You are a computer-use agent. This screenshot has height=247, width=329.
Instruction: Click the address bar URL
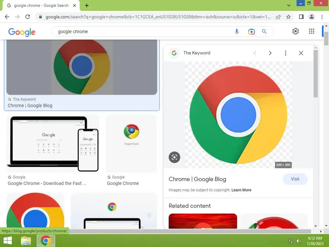click(x=158, y=17)
